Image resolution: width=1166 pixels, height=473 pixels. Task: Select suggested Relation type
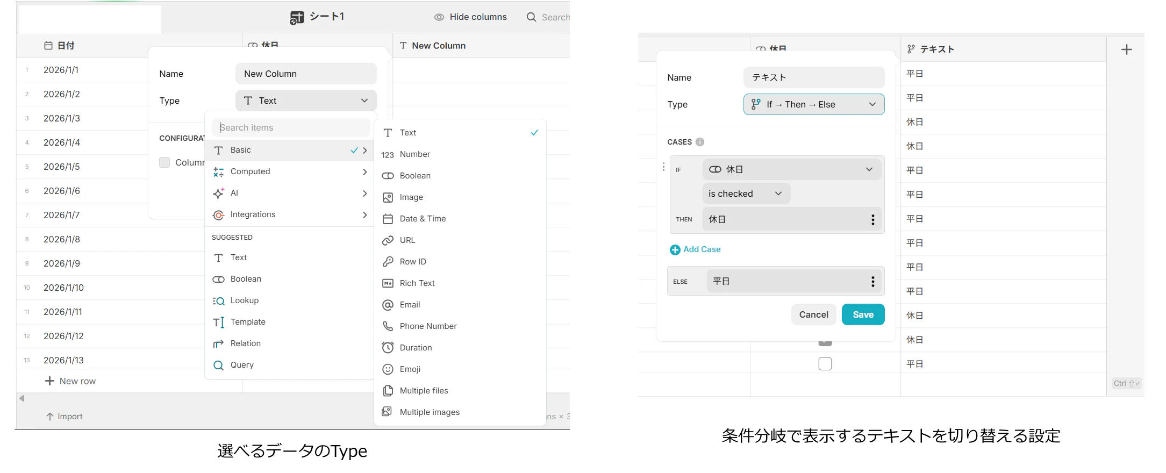(x=290, y=343)
